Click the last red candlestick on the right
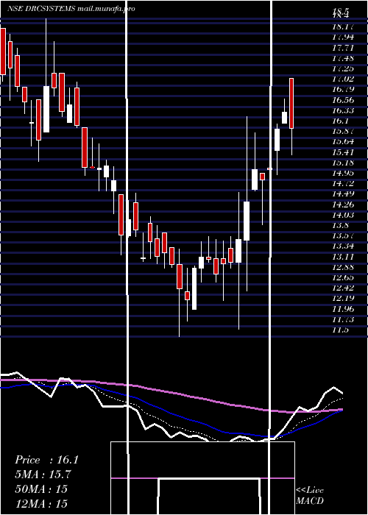368x515 pixels. tap(291, 104)
